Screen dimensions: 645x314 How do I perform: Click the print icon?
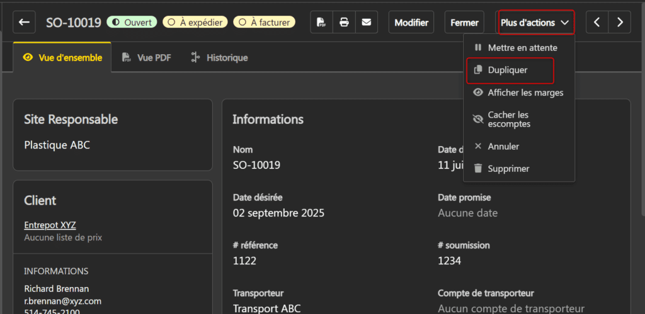point(344,23)
